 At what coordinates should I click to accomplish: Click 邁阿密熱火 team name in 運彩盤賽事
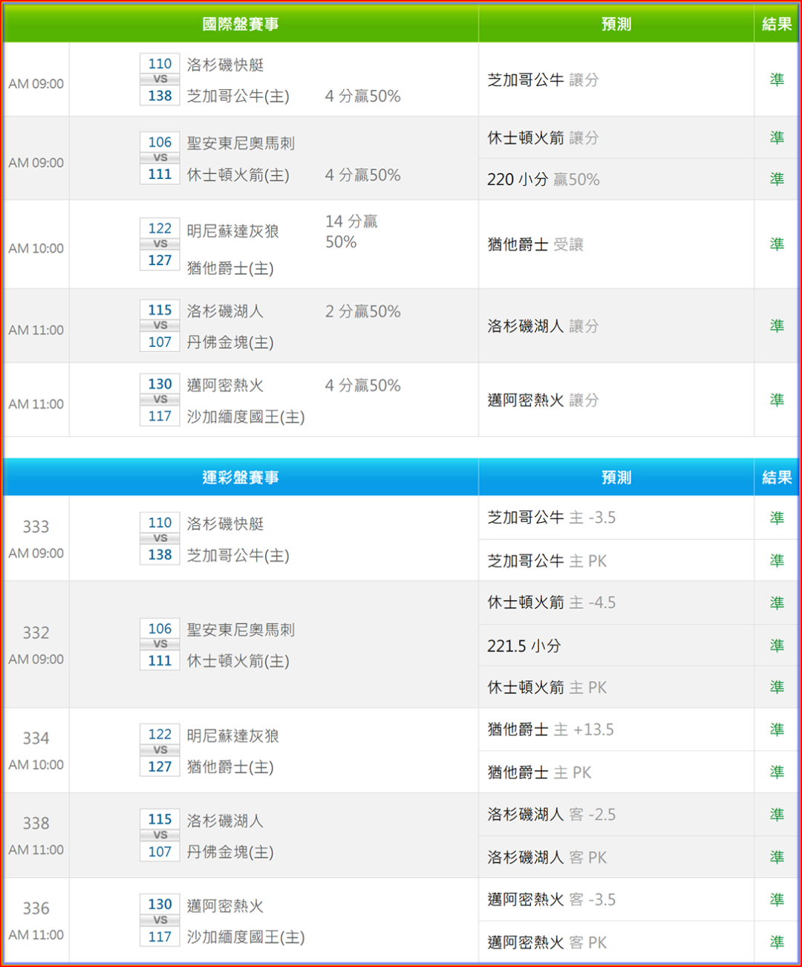point(225,906)
